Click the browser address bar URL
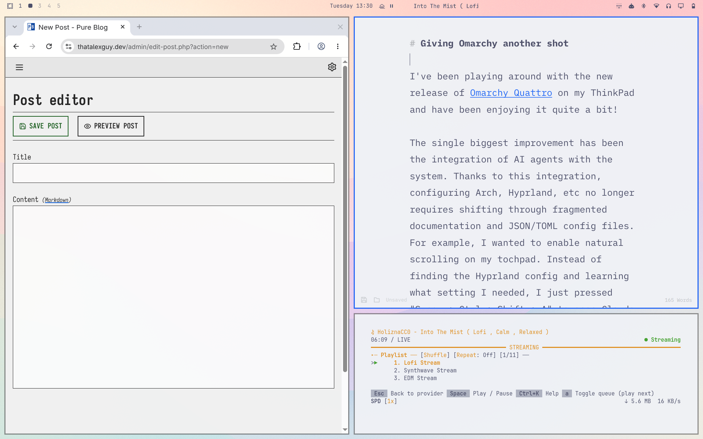The image size is (703, 439). [x=153, y=47]
